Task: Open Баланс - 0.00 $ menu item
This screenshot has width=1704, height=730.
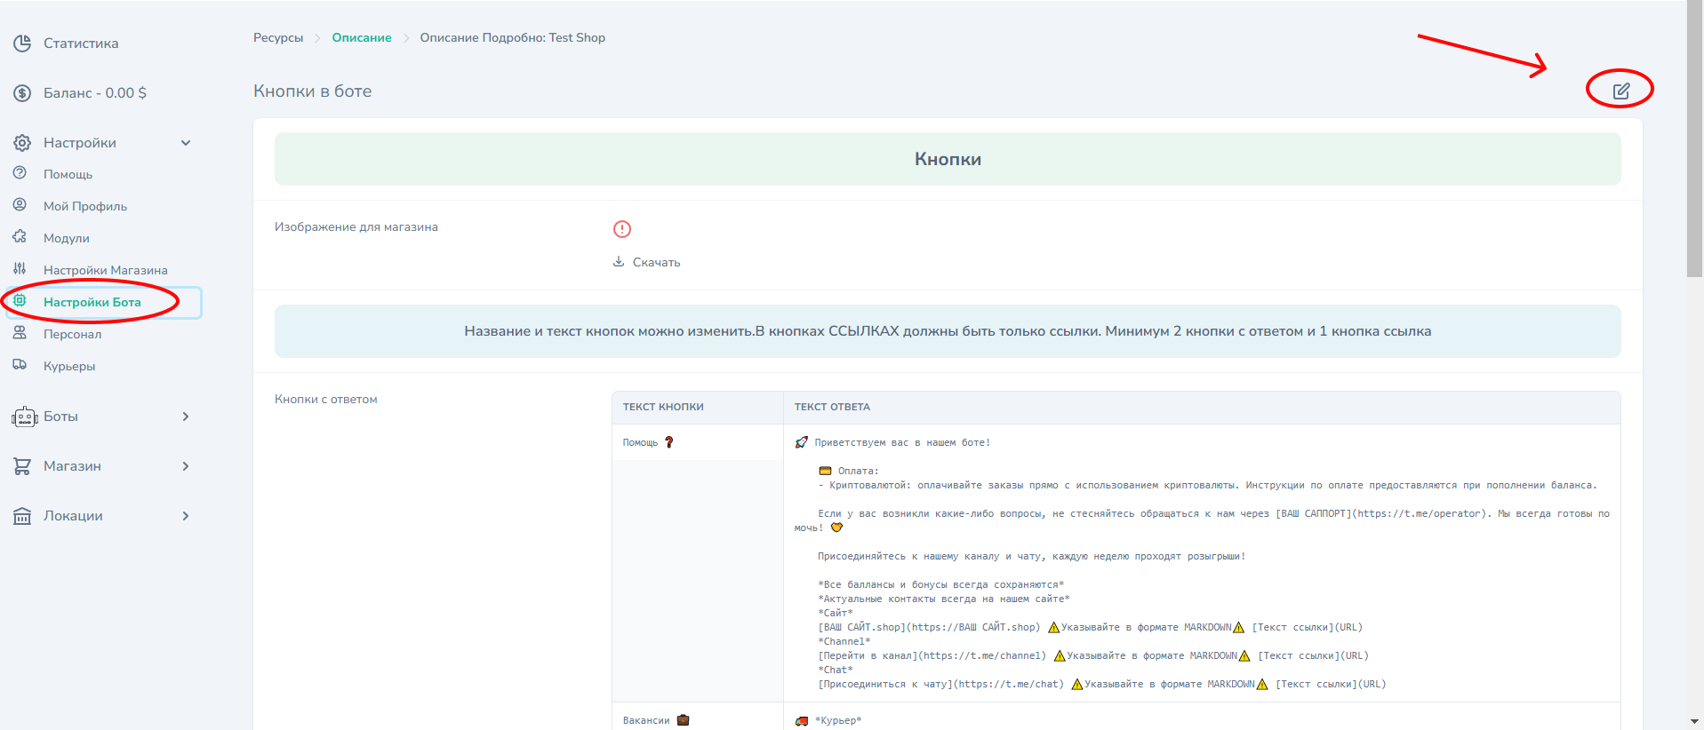Action: [x=95, y=93]
